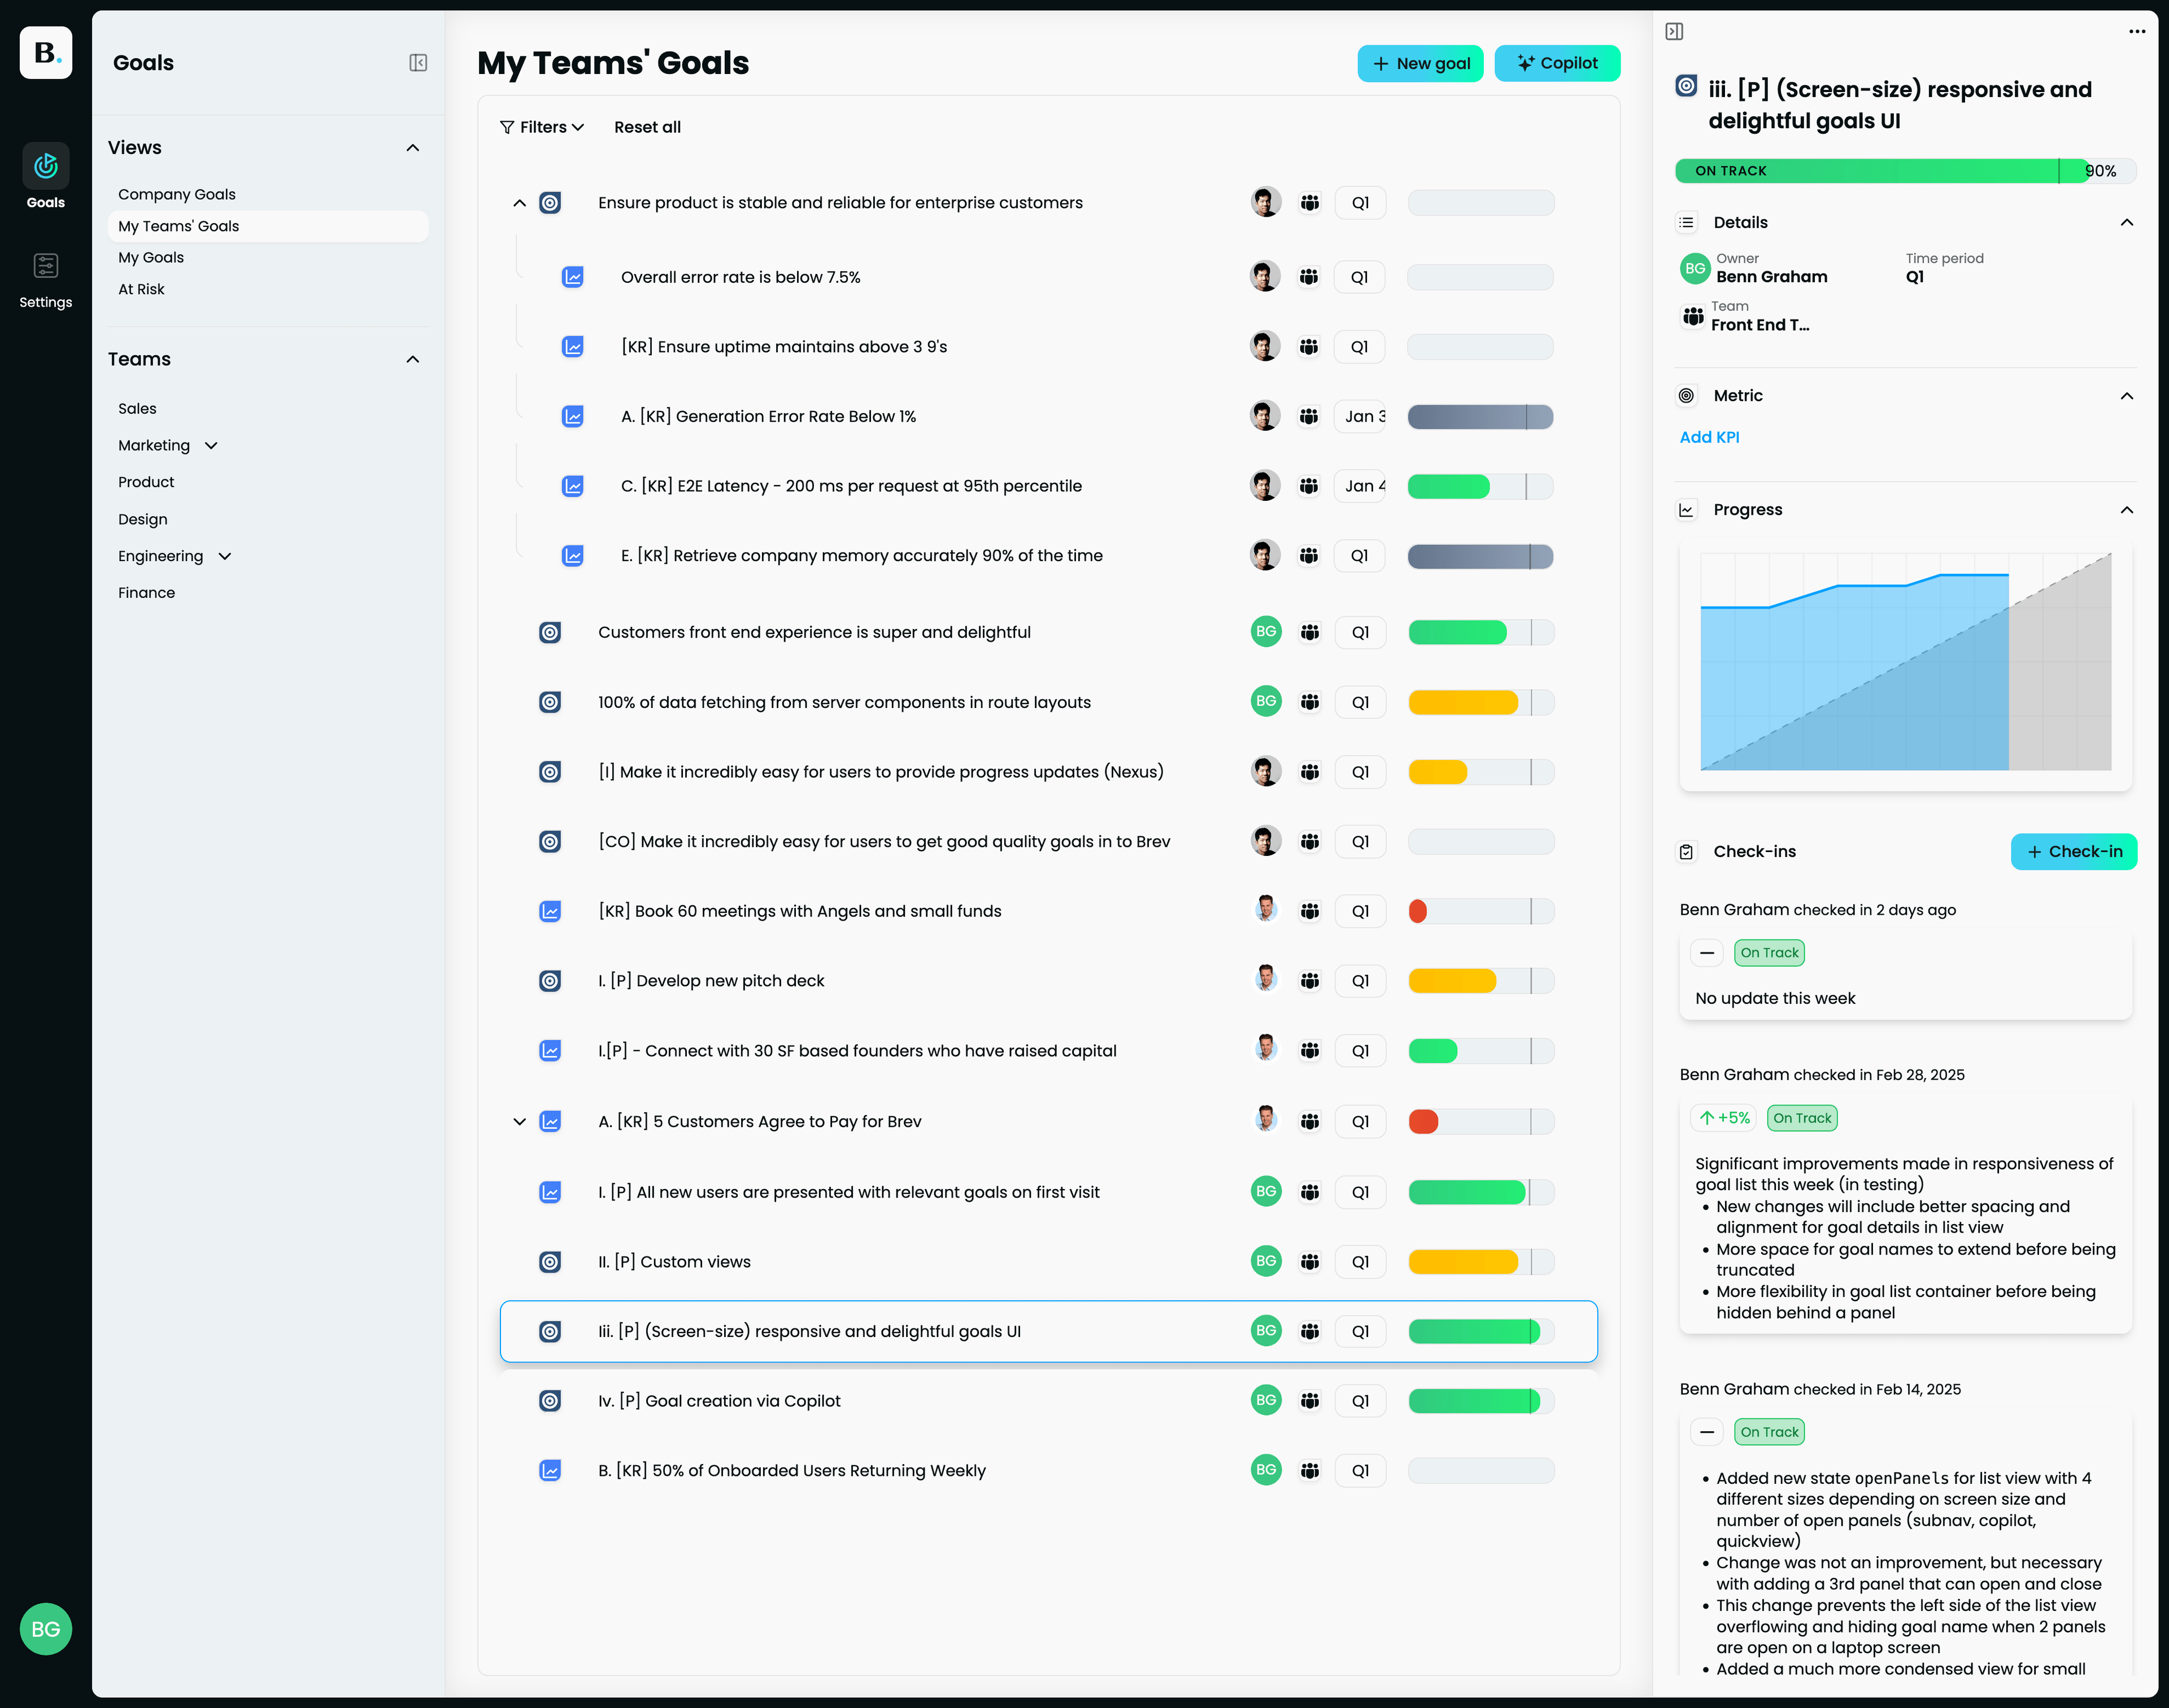Click ON TRACK 90% progress bar

(x=1906, y=171)
